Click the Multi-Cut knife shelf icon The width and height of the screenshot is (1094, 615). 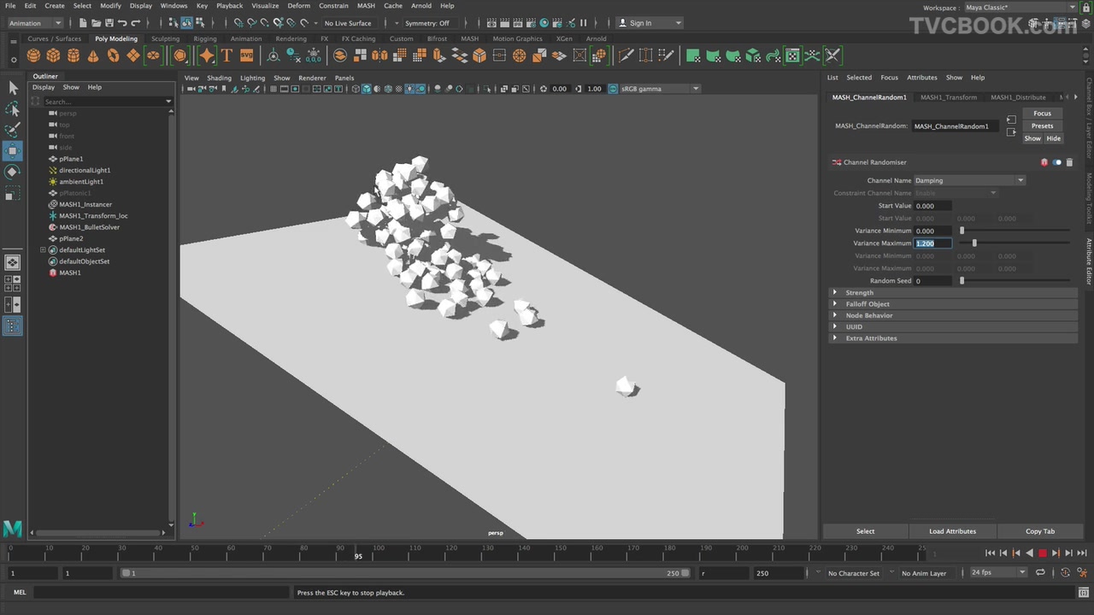pos(626,56)
